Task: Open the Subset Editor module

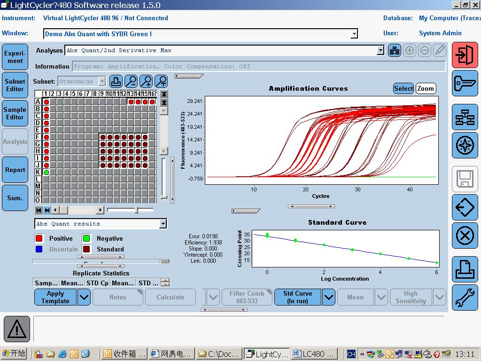Action: point(15,86)
